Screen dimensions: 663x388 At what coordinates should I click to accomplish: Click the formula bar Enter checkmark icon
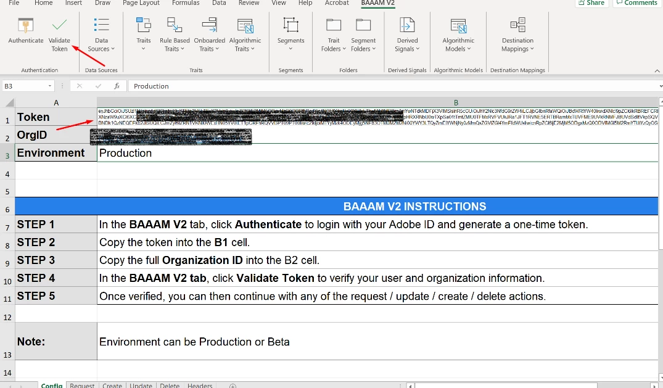(98, 86)
